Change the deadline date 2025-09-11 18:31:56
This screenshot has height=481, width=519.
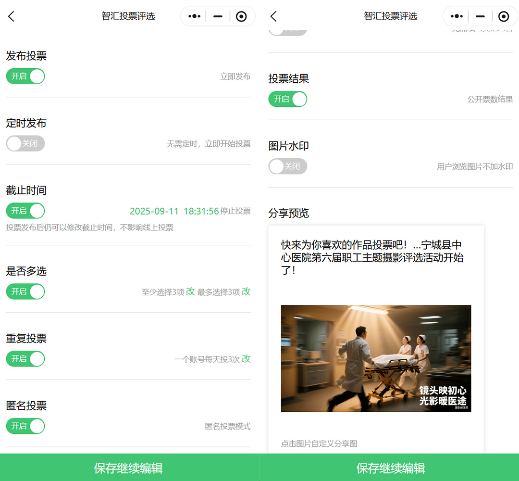coord(174,212)
